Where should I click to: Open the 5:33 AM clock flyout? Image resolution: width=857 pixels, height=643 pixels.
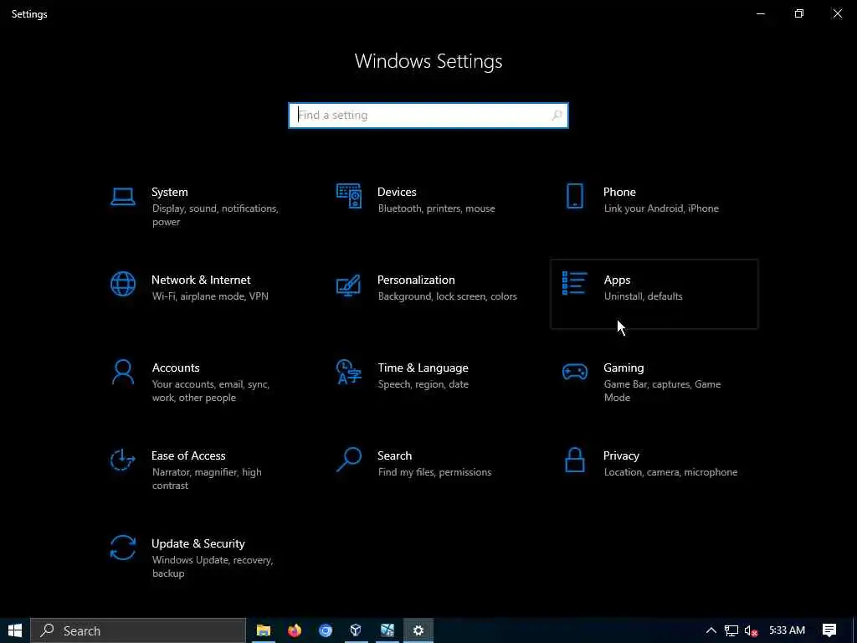coord(787,630)
